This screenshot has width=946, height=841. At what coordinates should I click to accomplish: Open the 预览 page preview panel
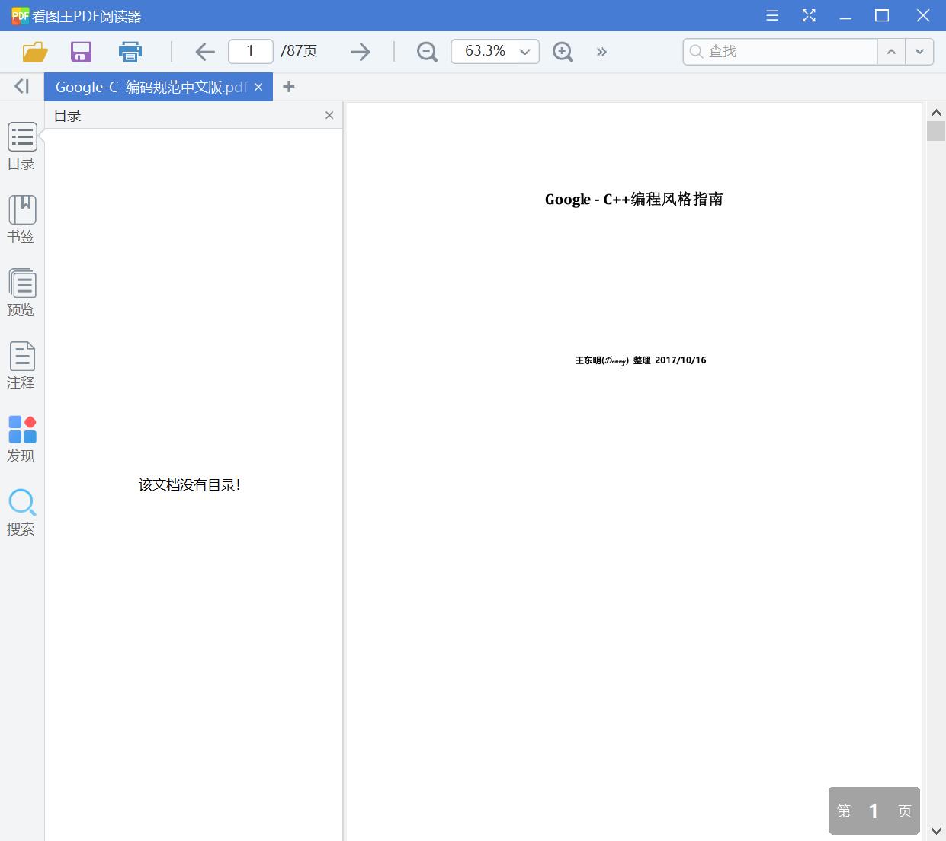coord(21,292)
